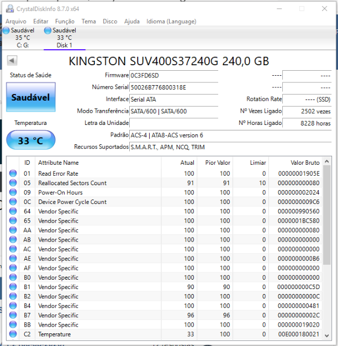The height and width of the screenshot is (346, 338).
Task: Click status orb of attribute AC row
Action: click(x=13, y=249)
